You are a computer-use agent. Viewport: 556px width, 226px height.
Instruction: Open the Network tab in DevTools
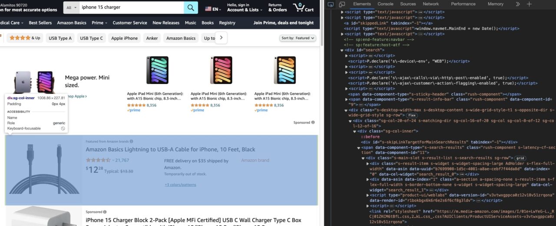point(431,4)
